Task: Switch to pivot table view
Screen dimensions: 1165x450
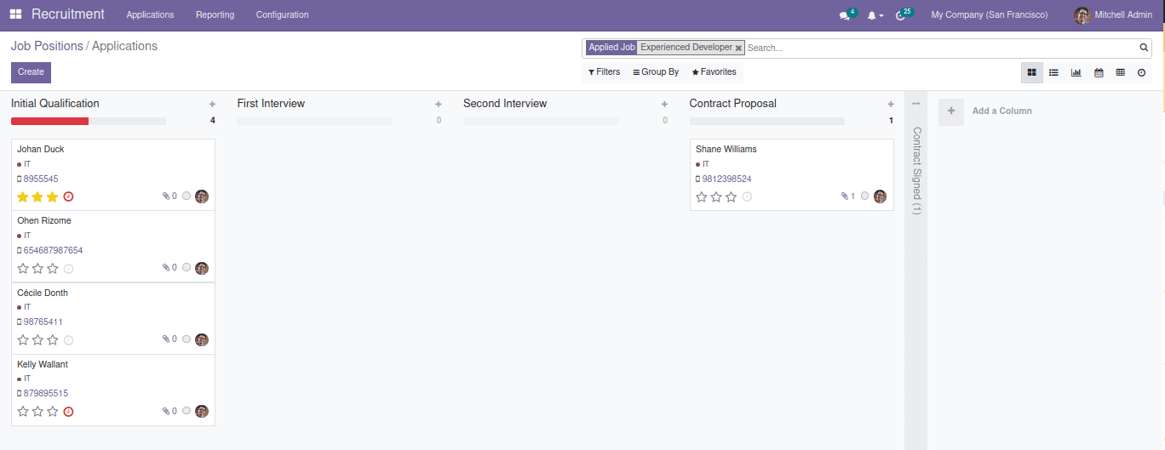Action: pyautogui.click(x=1120, y=73)
